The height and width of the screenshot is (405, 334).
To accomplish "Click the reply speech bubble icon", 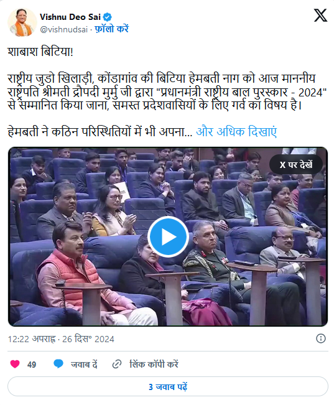I will tap(58, 364).
